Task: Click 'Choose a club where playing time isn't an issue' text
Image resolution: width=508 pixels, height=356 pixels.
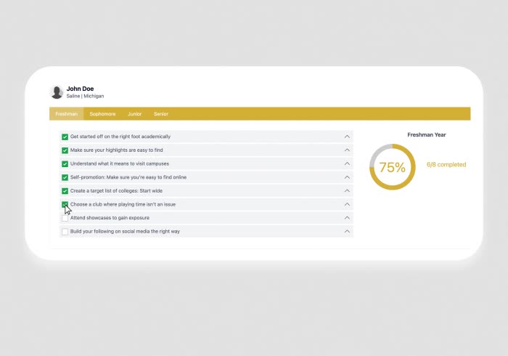Action: pyautogui.click(x=123, y=204)
